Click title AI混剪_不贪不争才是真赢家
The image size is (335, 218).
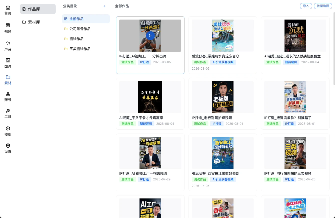(141, 118)
